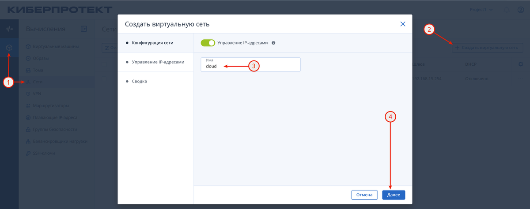Open the user account icon
This screenshot has height=209, width=530.
520,9
